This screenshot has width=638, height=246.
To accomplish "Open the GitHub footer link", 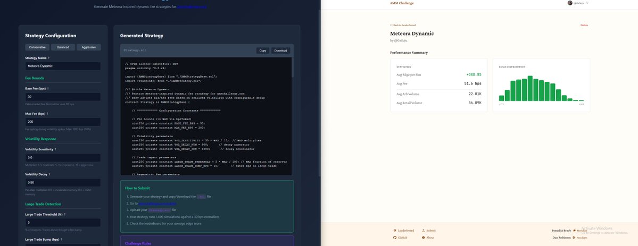I will coord(402,237).
